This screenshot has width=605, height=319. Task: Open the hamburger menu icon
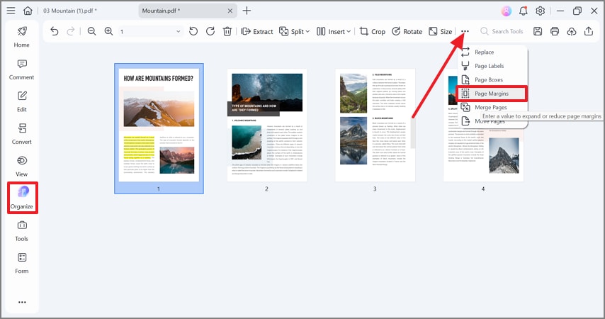point(11,11)
